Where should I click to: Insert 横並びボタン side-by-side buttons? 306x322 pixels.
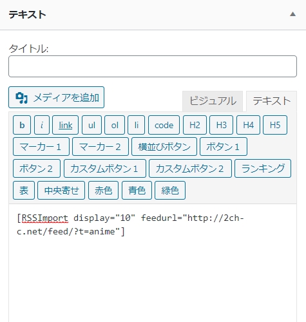click(x=164, y=147)
